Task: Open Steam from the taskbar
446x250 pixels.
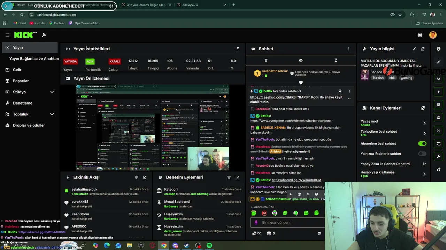Action: point(186,245)
